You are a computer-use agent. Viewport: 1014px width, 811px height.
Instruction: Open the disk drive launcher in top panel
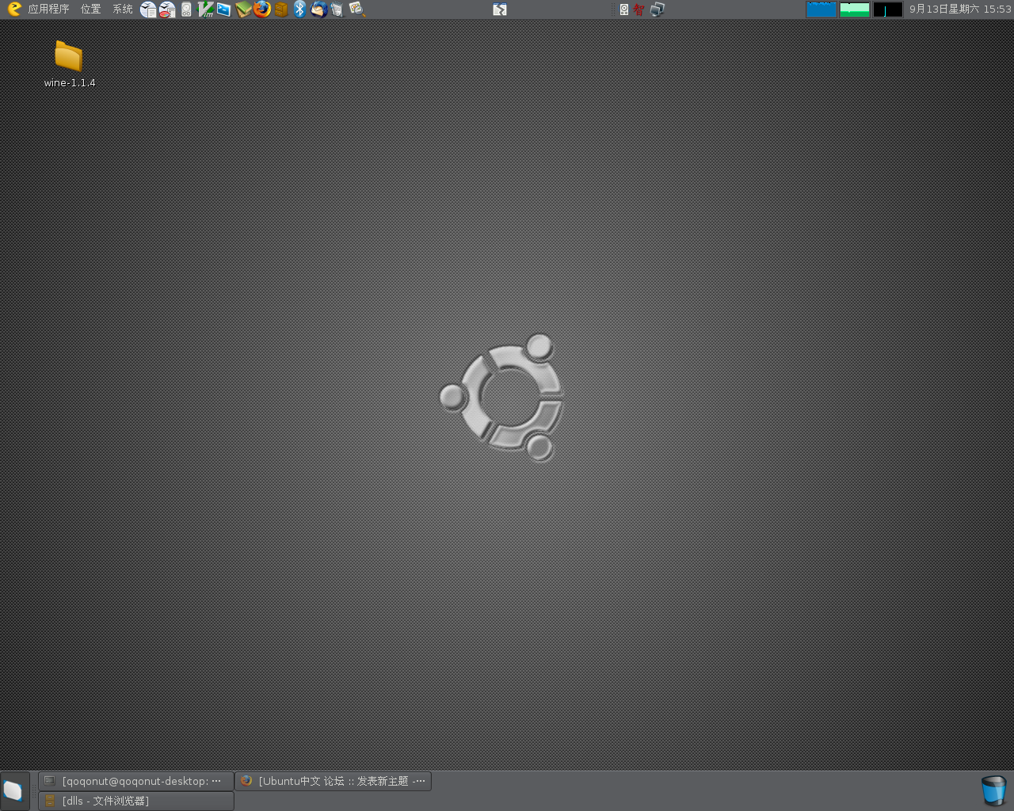[x=186, y=10]
